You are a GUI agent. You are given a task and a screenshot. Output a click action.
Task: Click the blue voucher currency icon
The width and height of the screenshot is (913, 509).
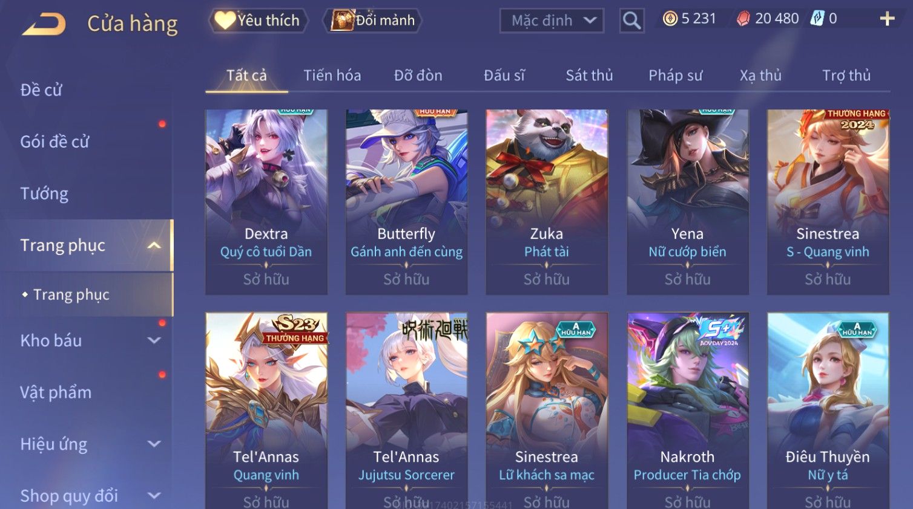tap(817, 19)
